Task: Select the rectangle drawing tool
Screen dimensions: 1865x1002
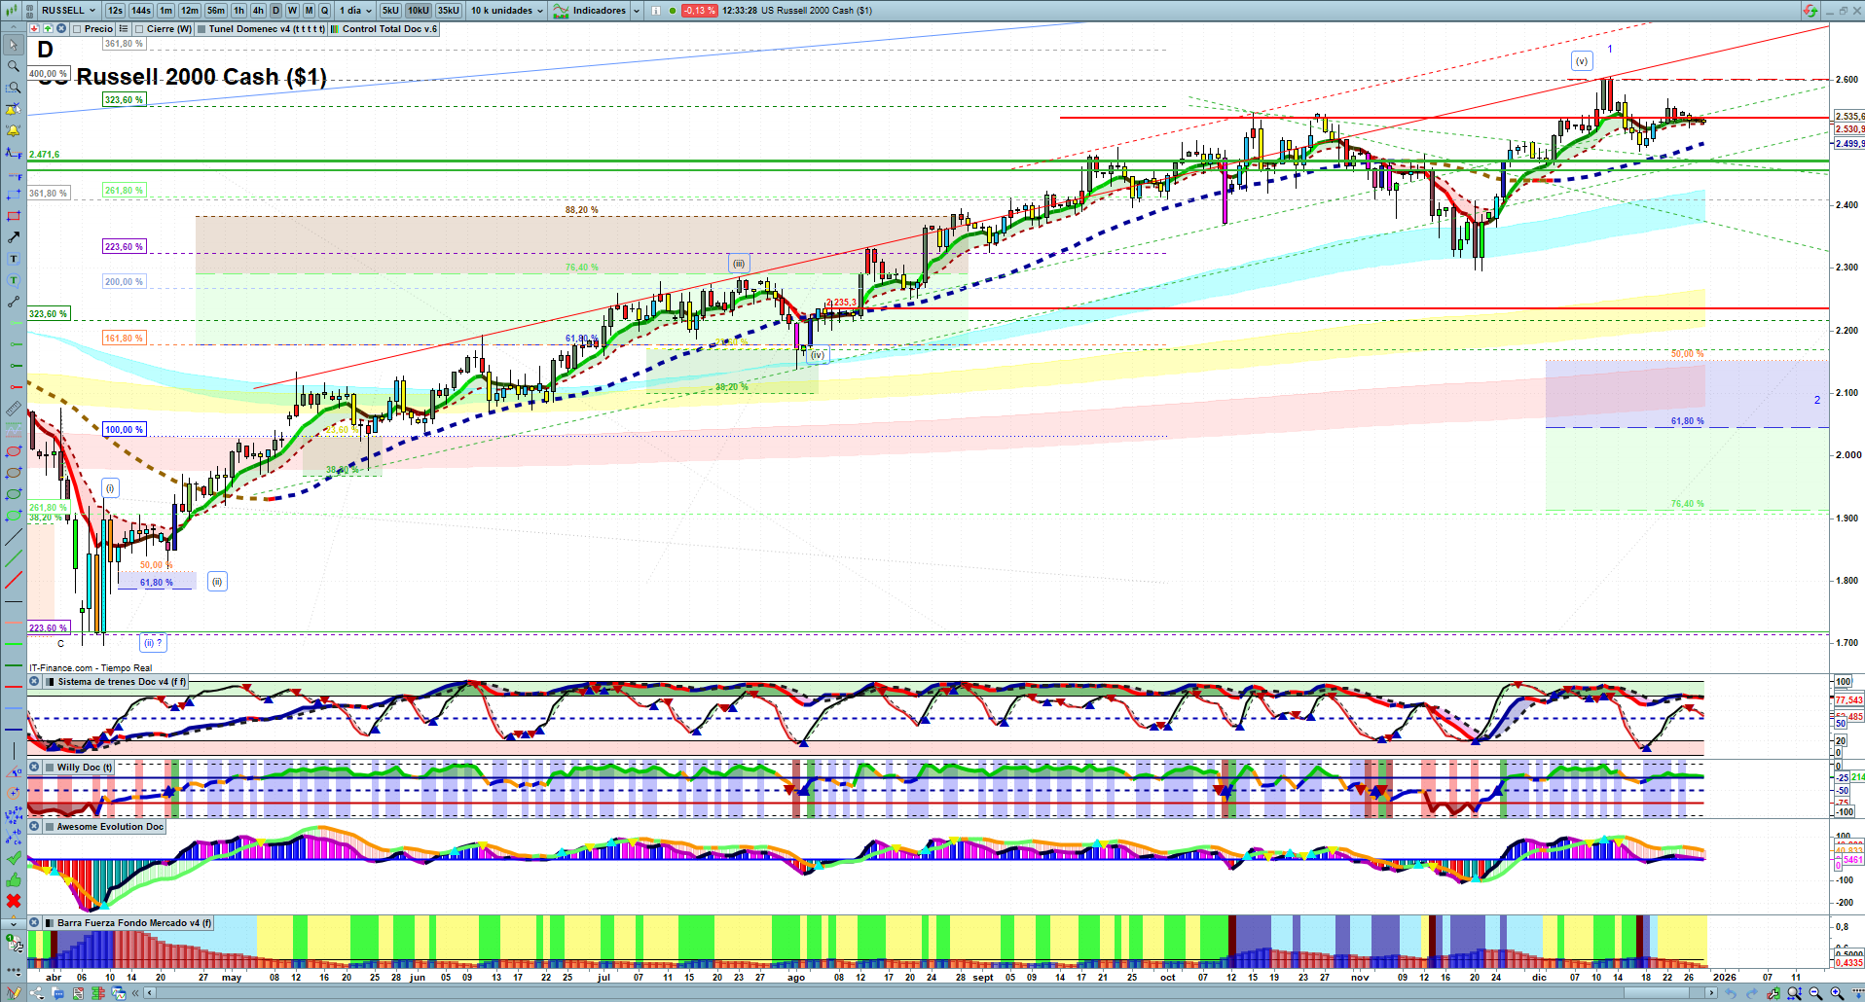Action: point(14,216)
